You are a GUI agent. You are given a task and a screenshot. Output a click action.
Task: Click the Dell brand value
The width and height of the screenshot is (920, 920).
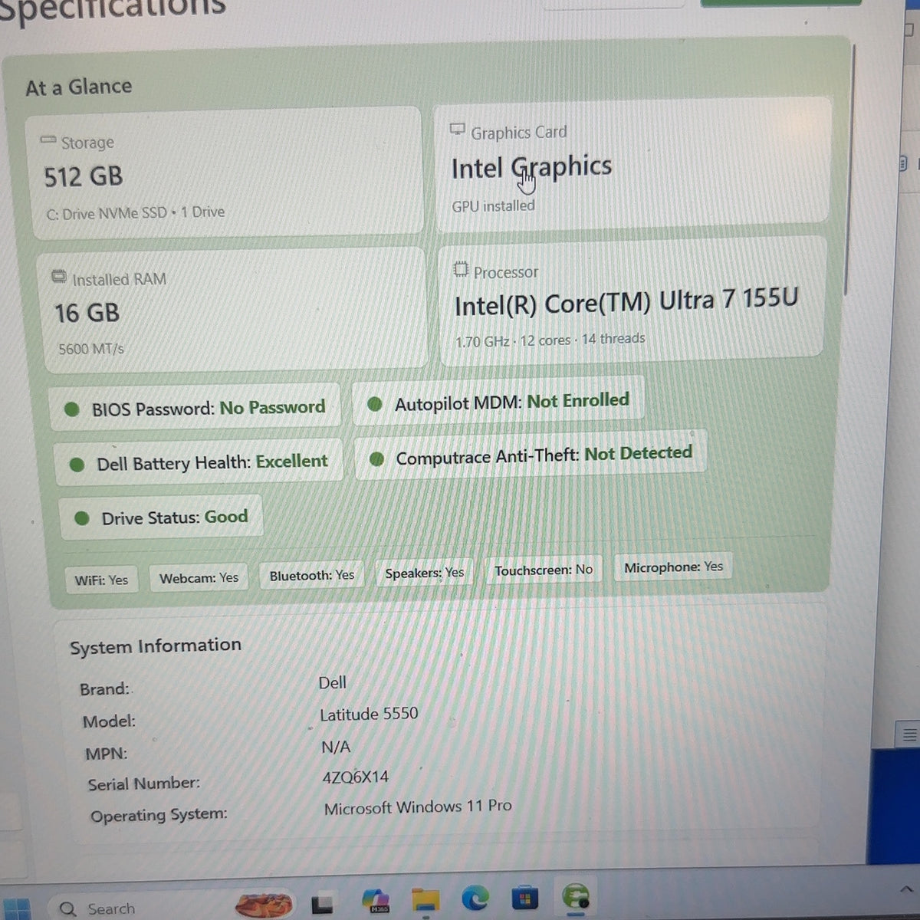click(x=333, y=682)
